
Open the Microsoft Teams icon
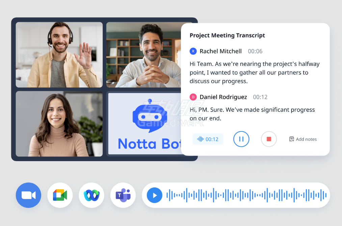123,195
